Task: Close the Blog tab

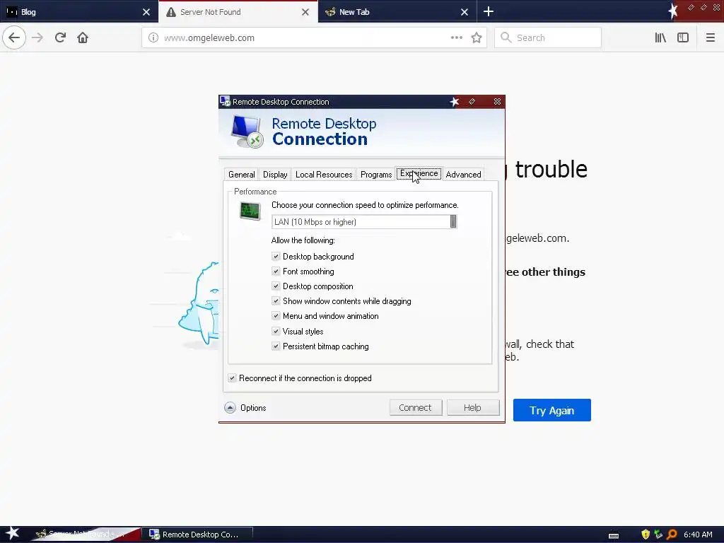Action: [x=146, y=12]
